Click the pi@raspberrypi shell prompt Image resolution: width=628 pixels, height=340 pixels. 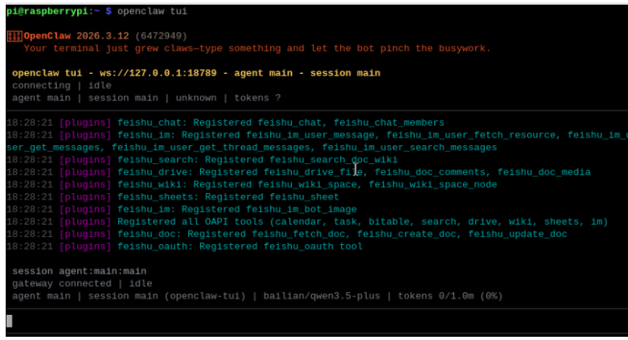coord(59,11)
